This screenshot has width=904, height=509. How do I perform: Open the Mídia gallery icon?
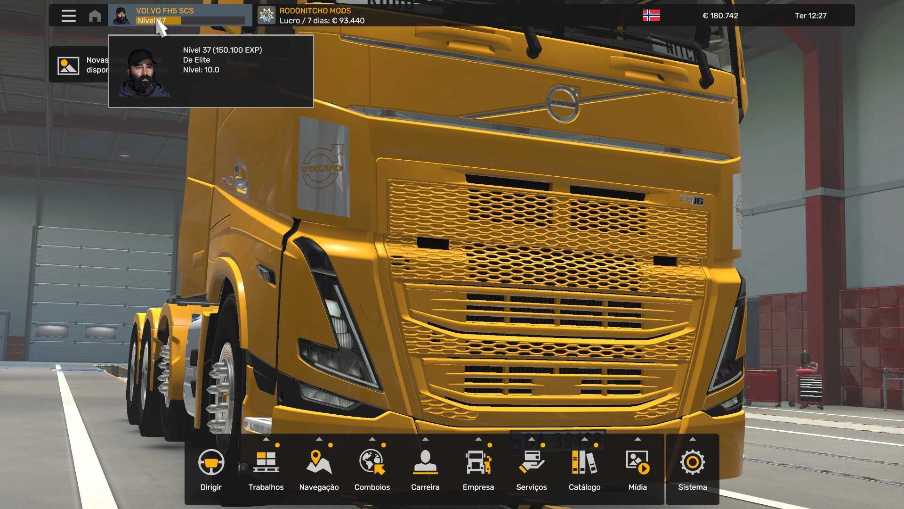click(638, 462)
